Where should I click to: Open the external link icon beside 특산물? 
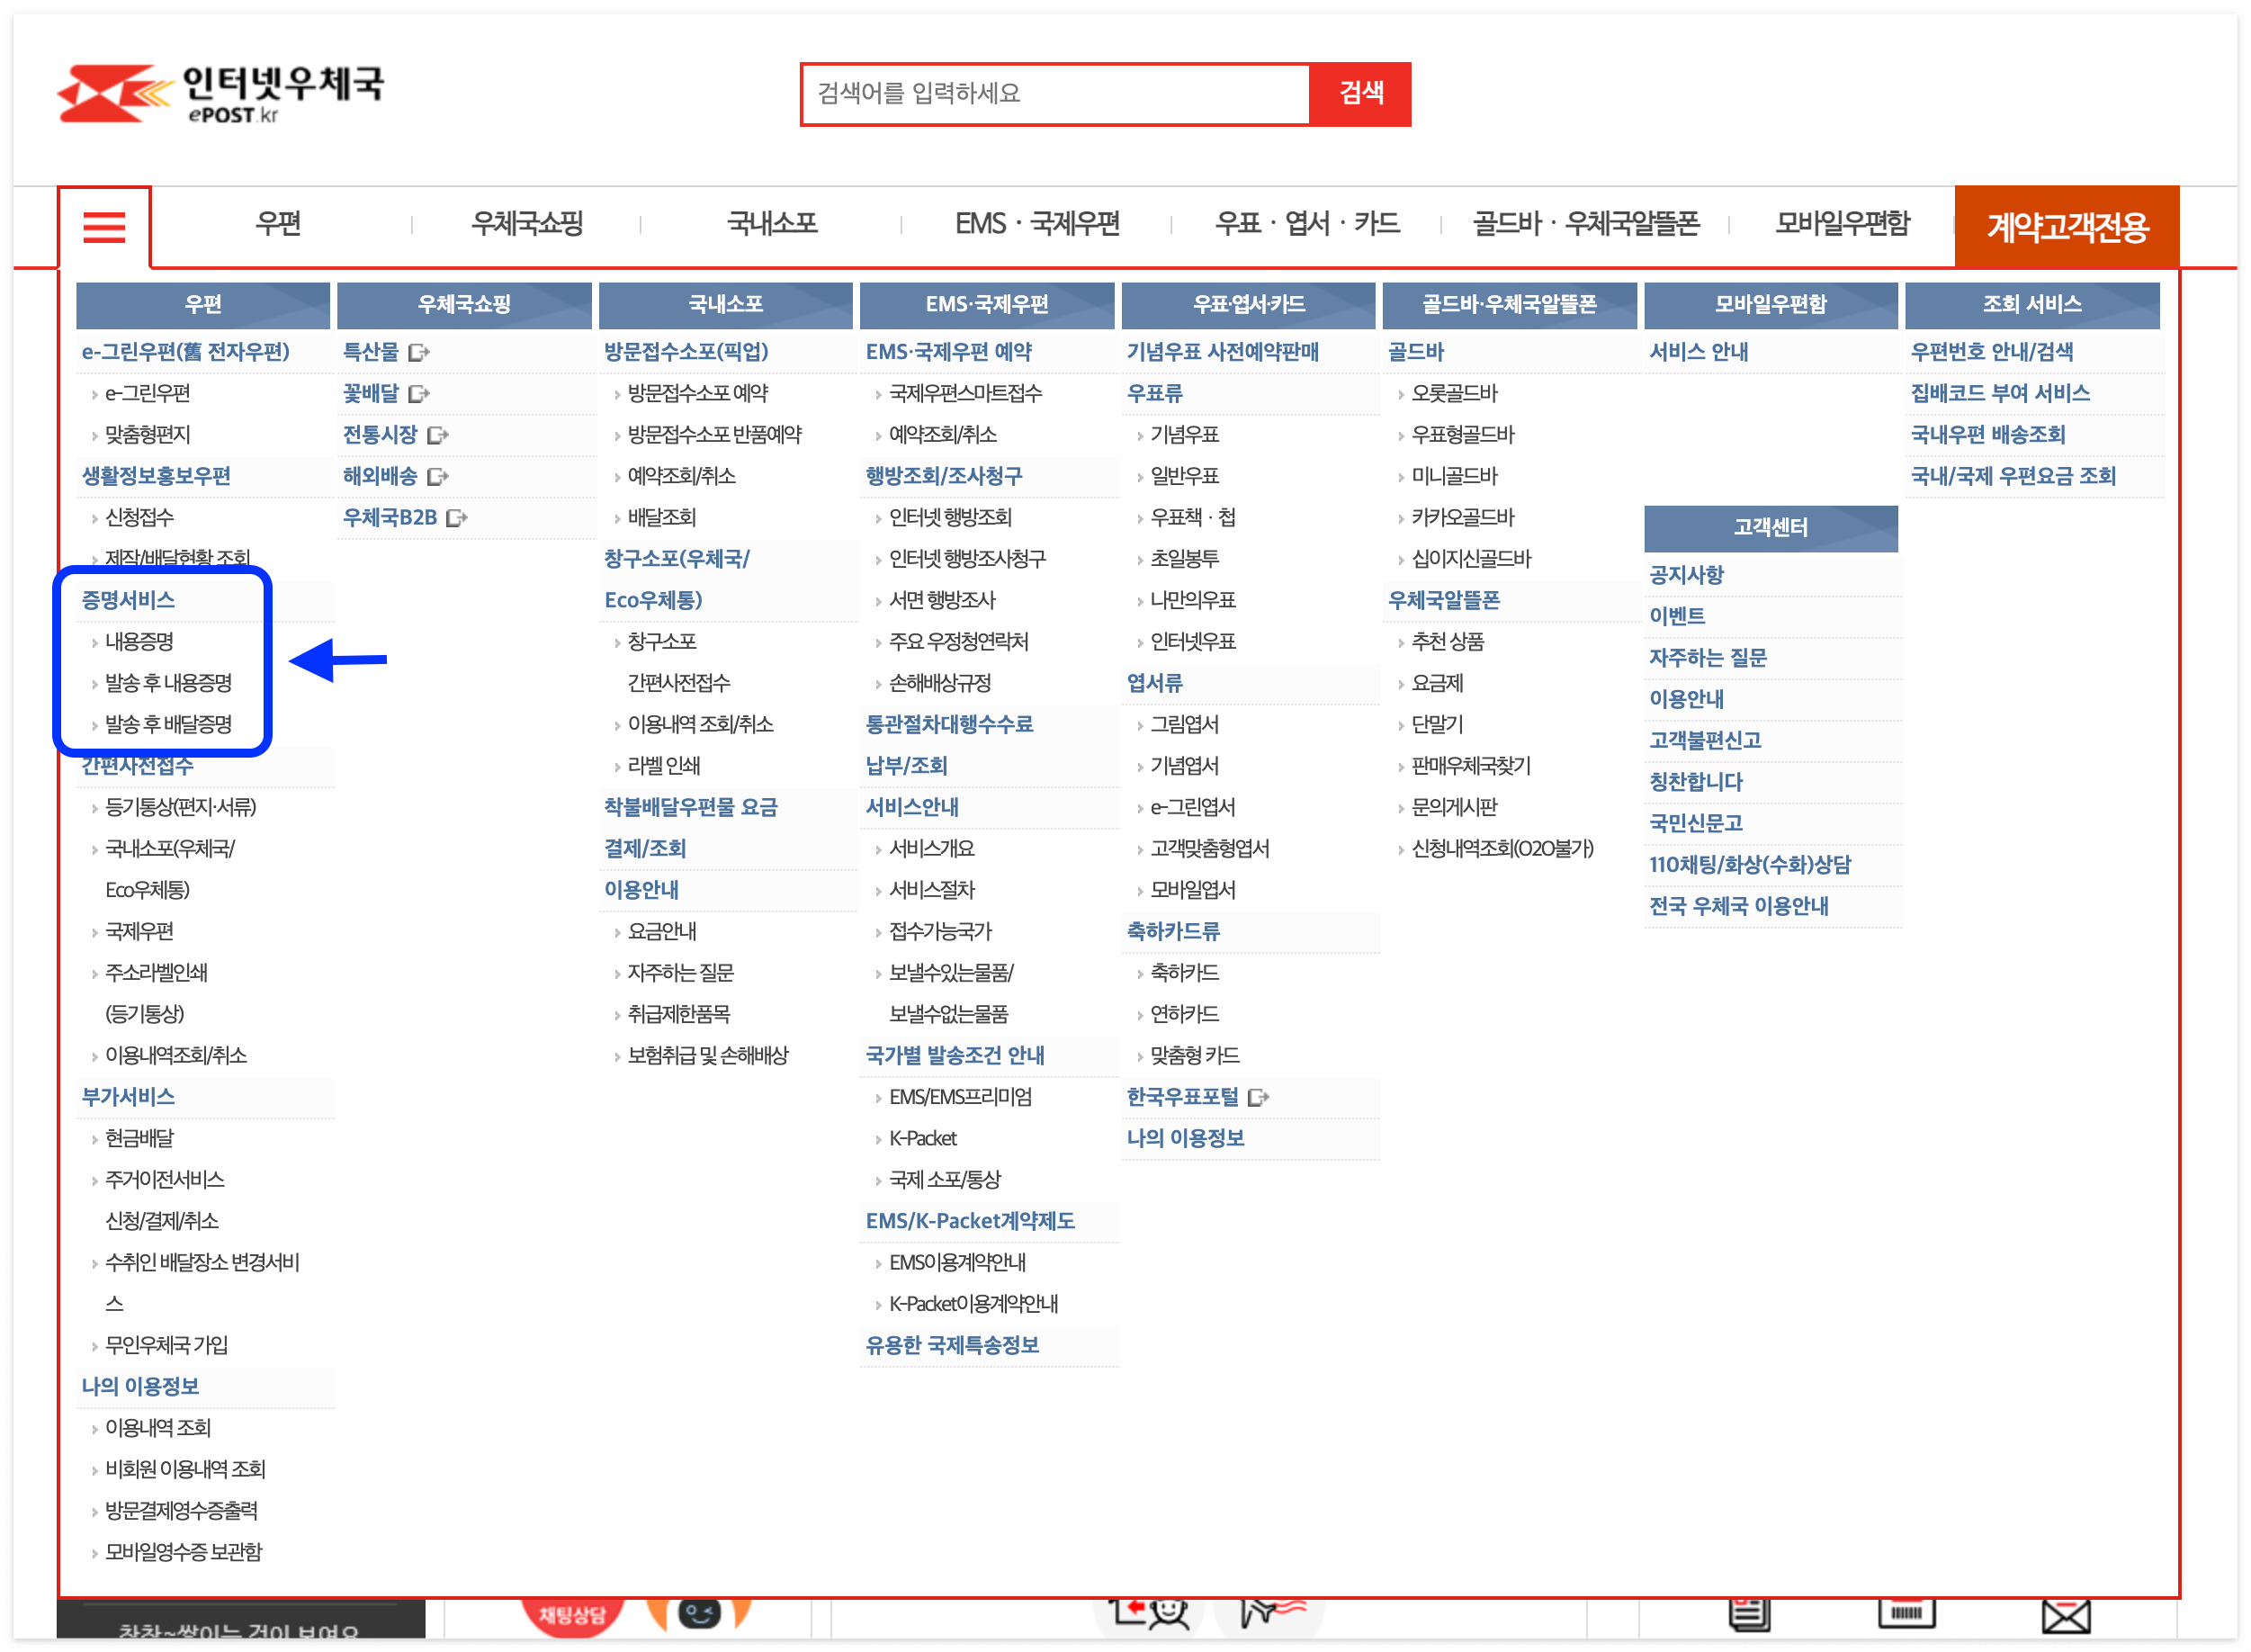tap(419, 352)
